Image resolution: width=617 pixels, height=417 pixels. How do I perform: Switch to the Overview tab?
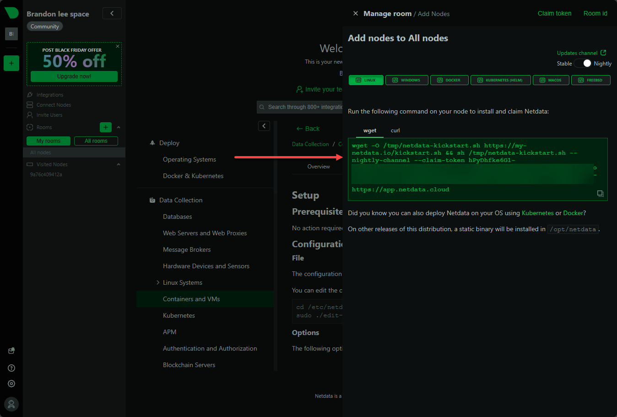tap(319, 167)
